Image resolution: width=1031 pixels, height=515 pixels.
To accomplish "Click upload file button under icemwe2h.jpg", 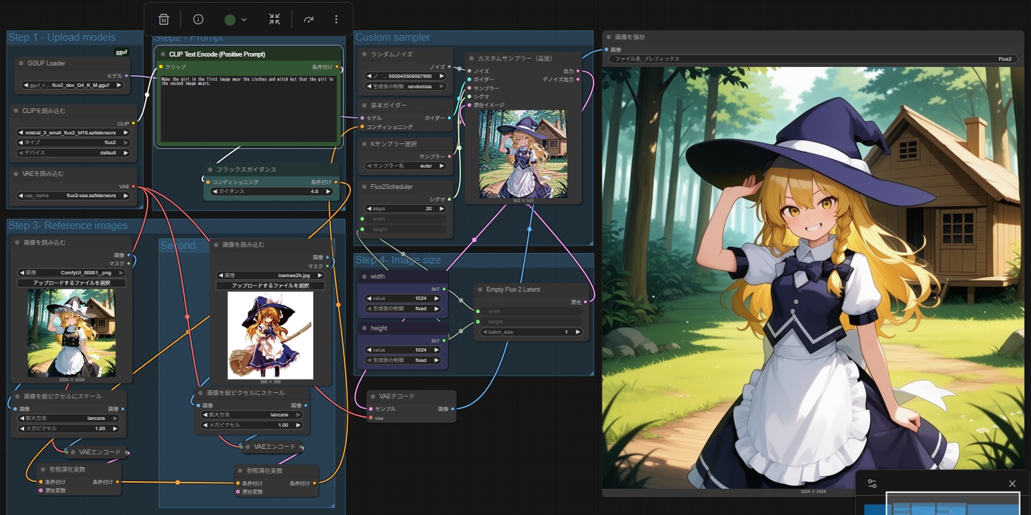I will [x=270, y=285].
